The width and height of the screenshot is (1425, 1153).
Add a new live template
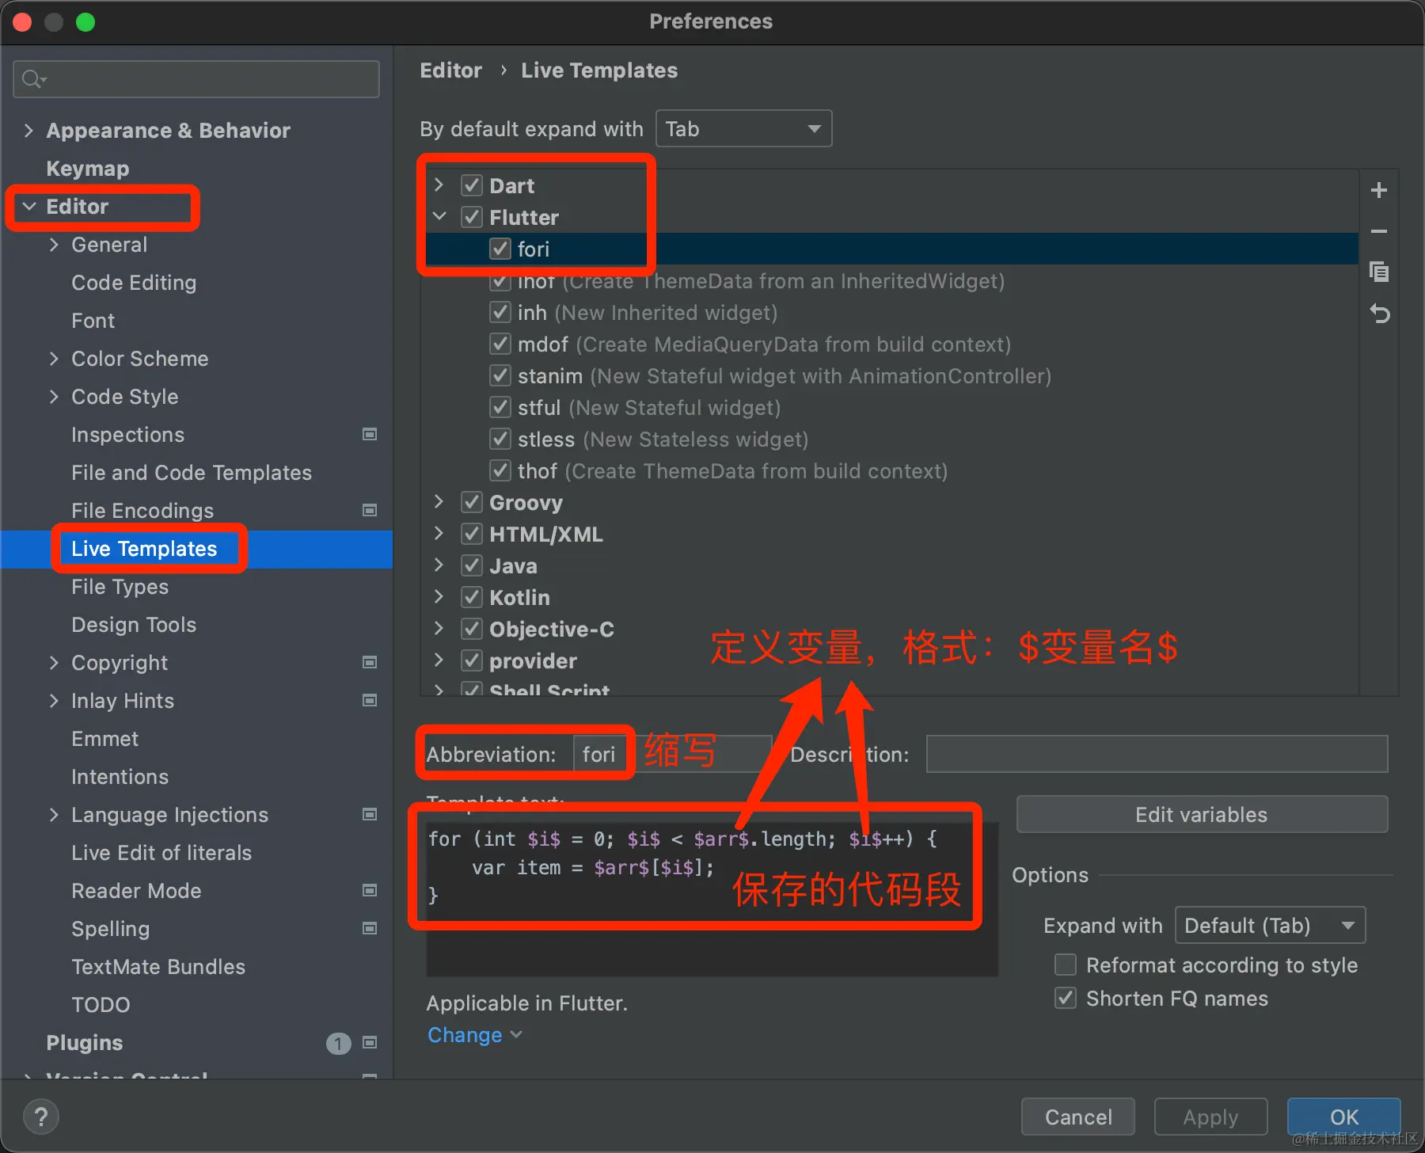click(x=1378, y=189)
